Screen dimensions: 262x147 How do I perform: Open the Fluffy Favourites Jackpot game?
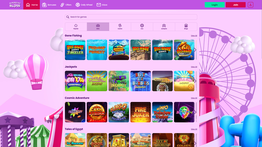pyautogui.click(x=97, y=81)
